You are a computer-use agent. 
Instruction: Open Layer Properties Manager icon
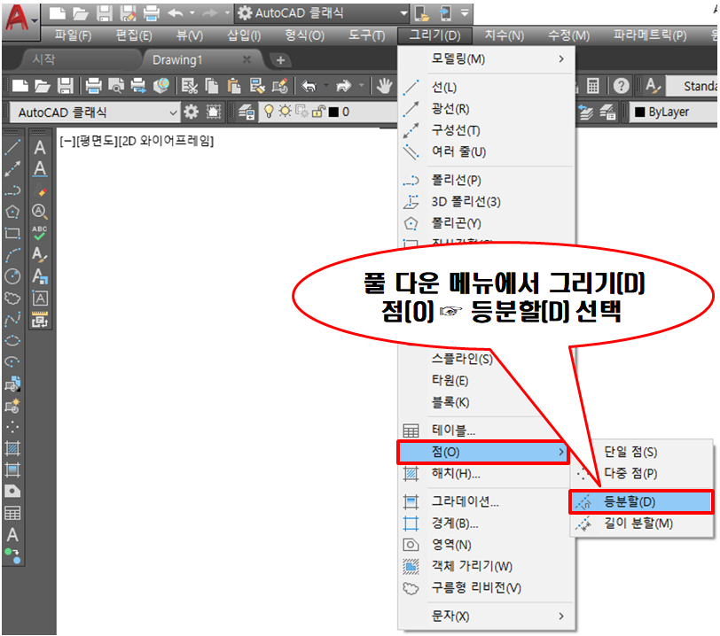(x=247, y=112)
